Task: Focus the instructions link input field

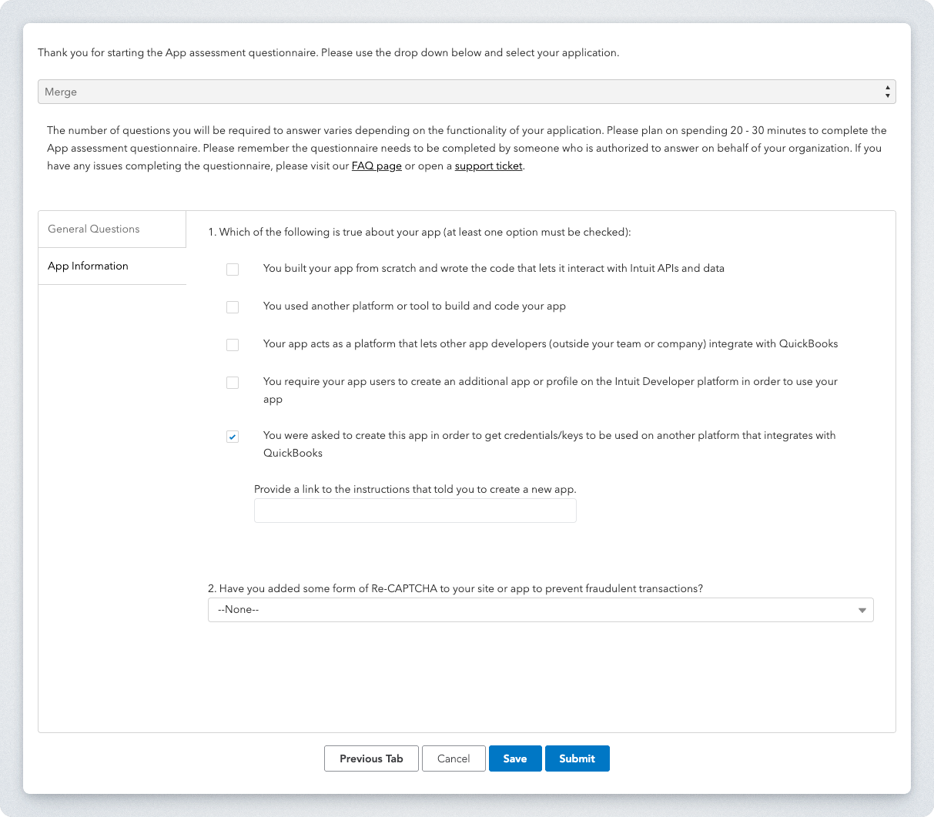Action: pos(415,511)
